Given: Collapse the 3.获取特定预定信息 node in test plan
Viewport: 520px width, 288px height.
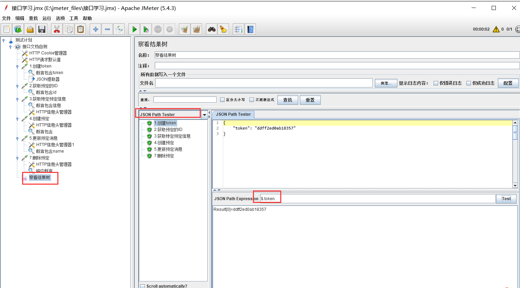Looking at the screenshot, I should [x=18, y=99].
